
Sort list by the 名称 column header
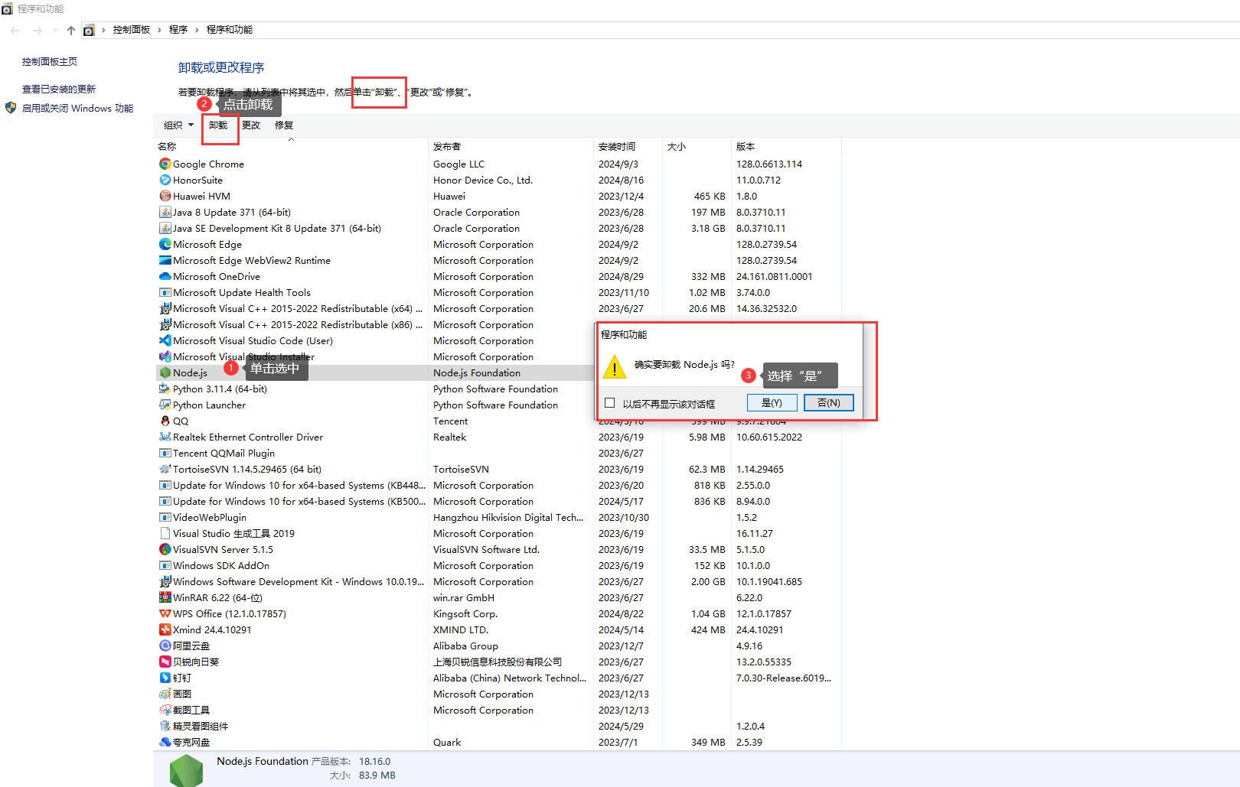(x=291, y=146)
